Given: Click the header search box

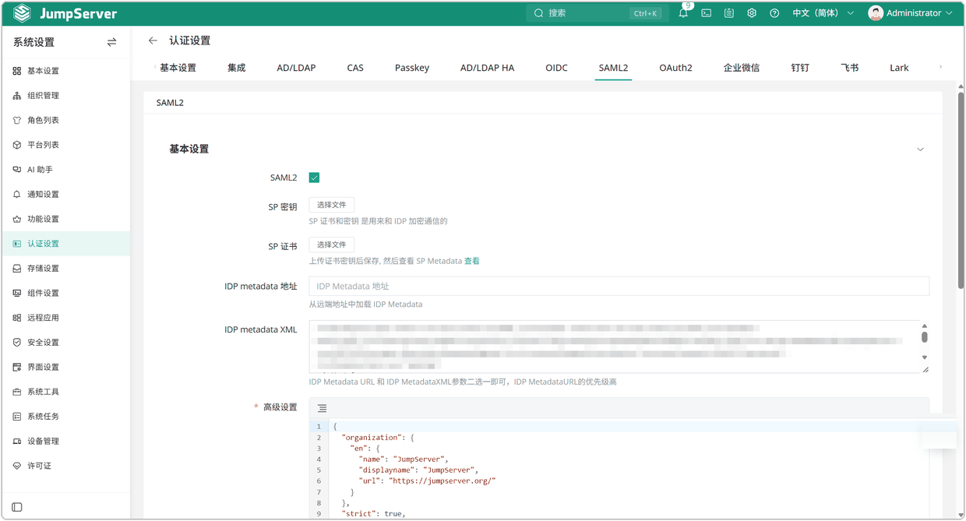Looking at the screenshot, I should (598, 13).
